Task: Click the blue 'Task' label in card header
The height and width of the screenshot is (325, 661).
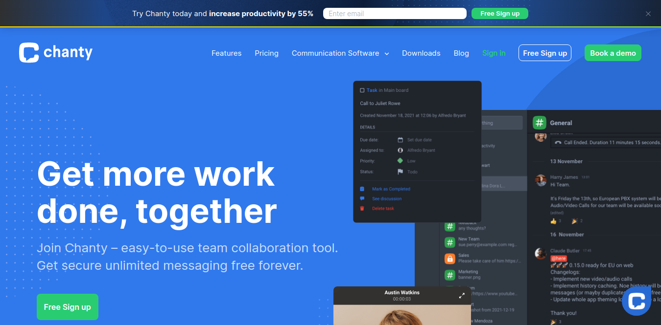Action: [x=372, y=90]
